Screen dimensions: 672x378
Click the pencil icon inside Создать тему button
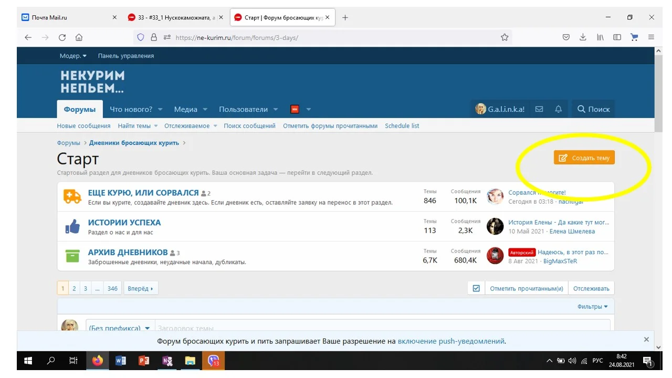(x=563, y=157)
